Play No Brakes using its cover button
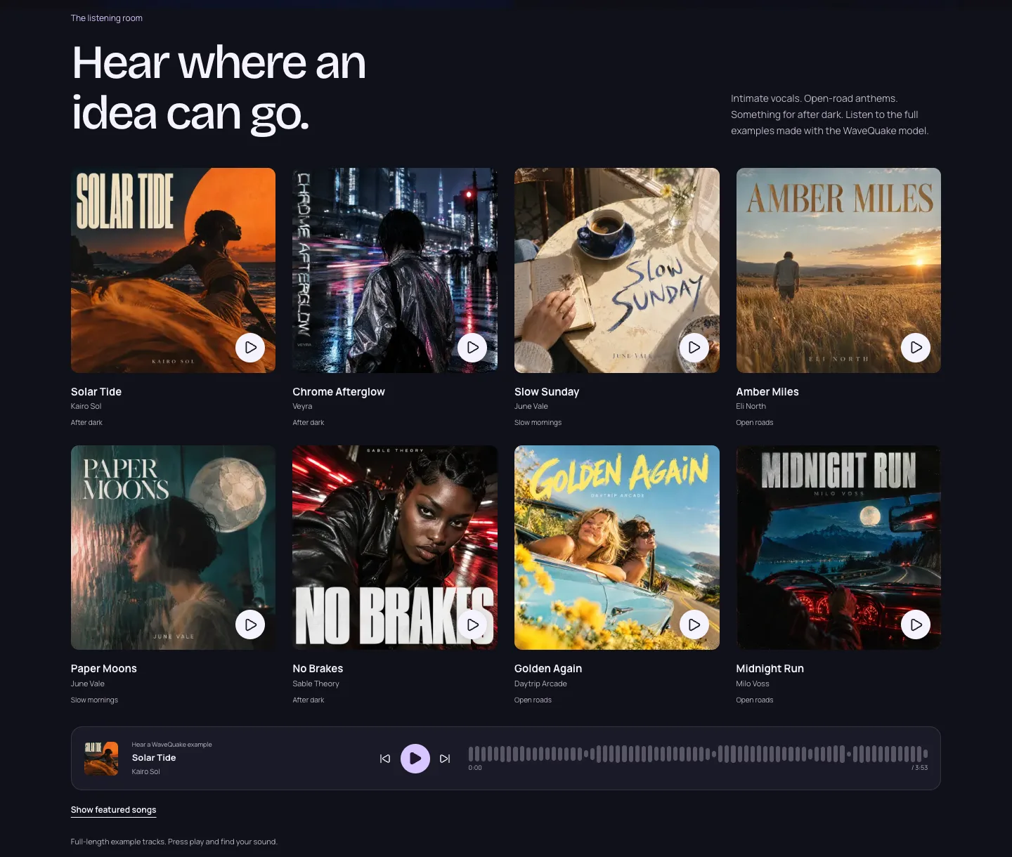 click(472, 624)
